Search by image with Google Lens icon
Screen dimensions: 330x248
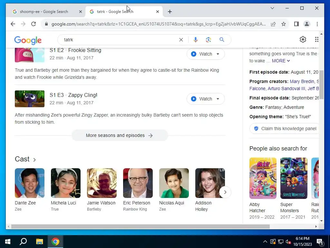click(209, 40)
